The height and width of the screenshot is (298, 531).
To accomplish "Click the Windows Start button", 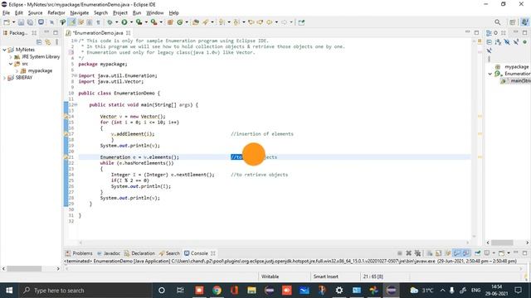I will (9, 291).
